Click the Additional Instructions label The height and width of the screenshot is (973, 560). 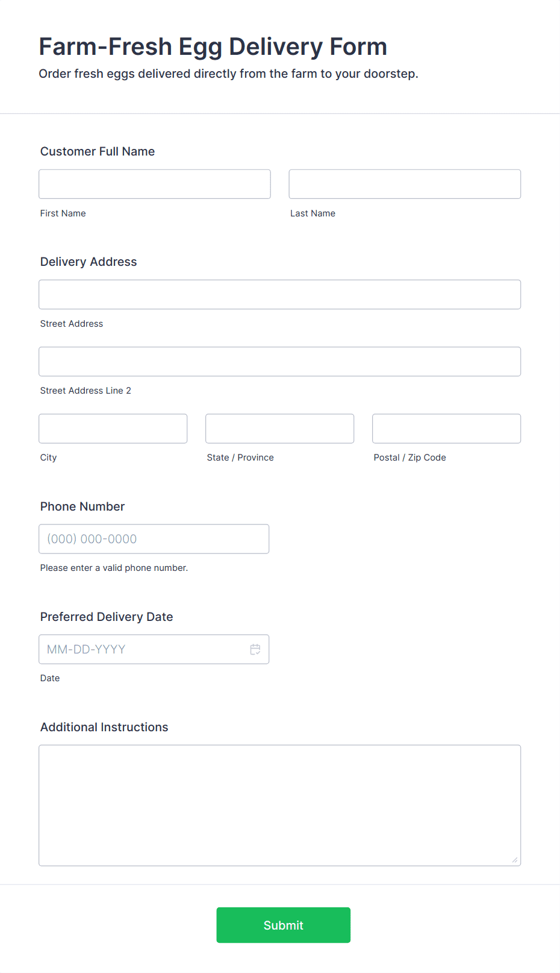pos(104,727)
